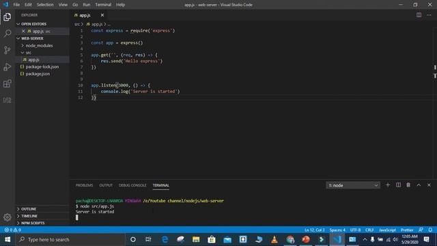The image size is (437, 246).
Task: Open the Selection menu
Action: coord(45,5)
